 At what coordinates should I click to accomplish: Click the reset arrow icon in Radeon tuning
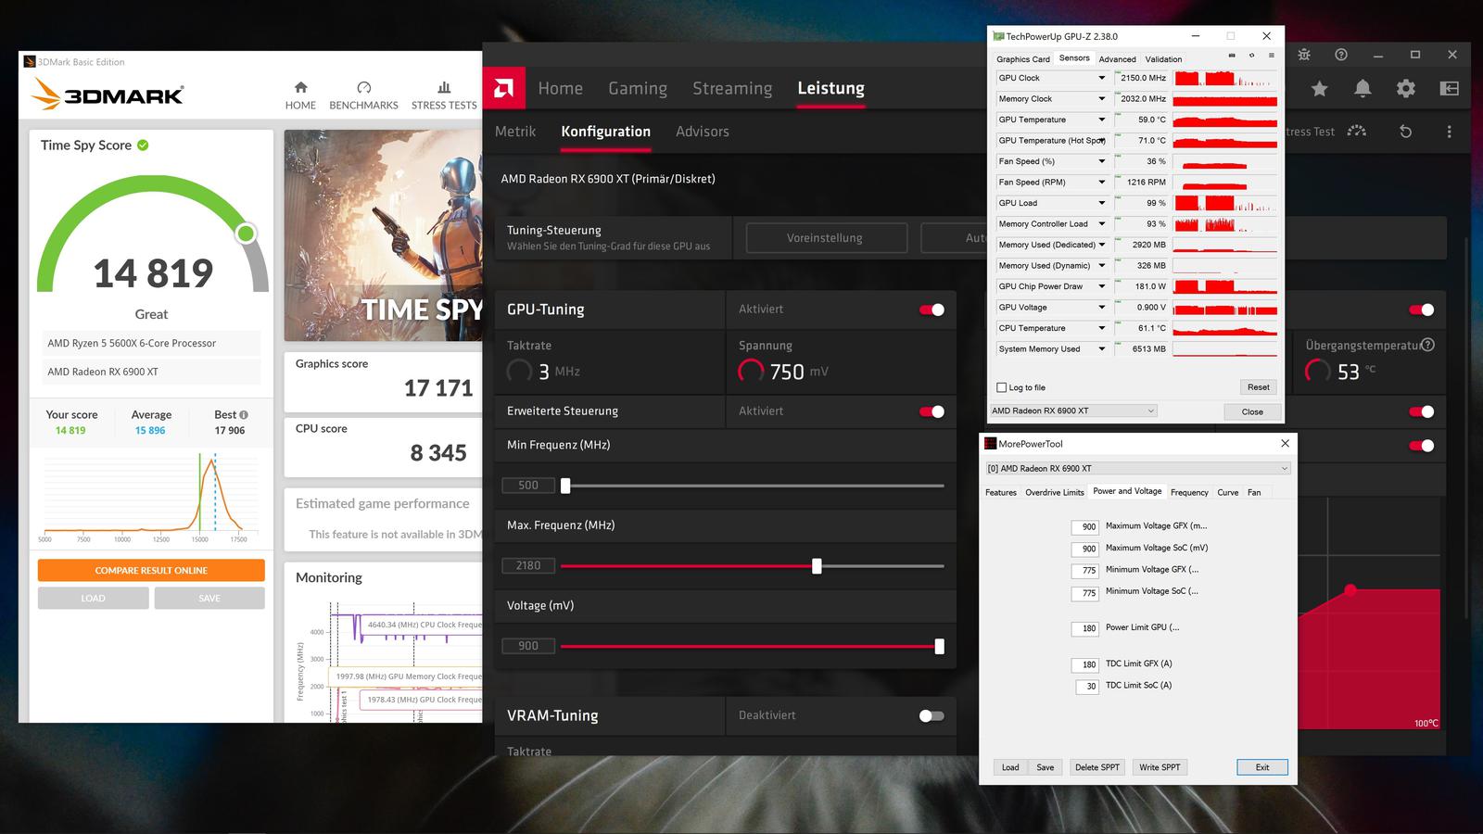(1405, 132)
